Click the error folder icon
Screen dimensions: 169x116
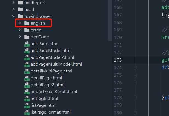(x=27, y=30)
